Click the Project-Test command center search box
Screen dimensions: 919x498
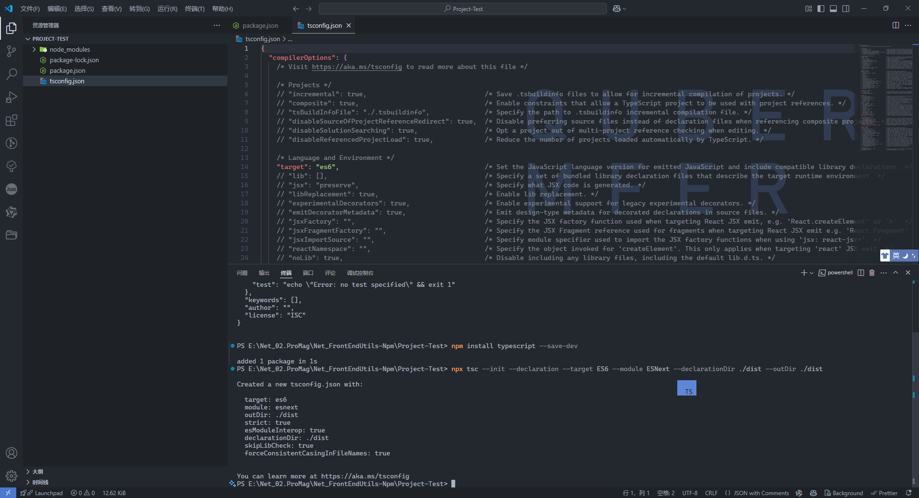462,9
